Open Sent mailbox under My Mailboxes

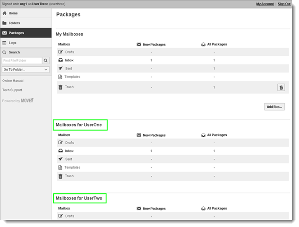(x=68, y=69)
